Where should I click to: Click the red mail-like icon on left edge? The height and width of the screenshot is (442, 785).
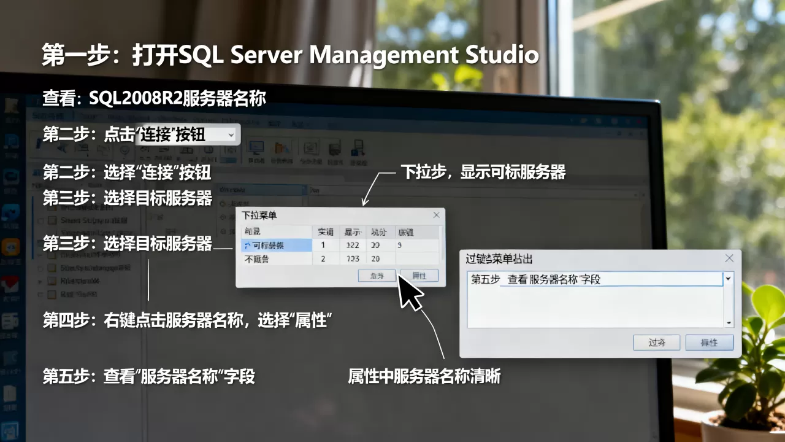tap(10, 284)
